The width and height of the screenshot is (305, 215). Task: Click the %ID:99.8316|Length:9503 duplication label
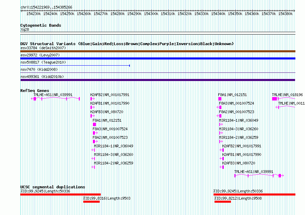107,198
